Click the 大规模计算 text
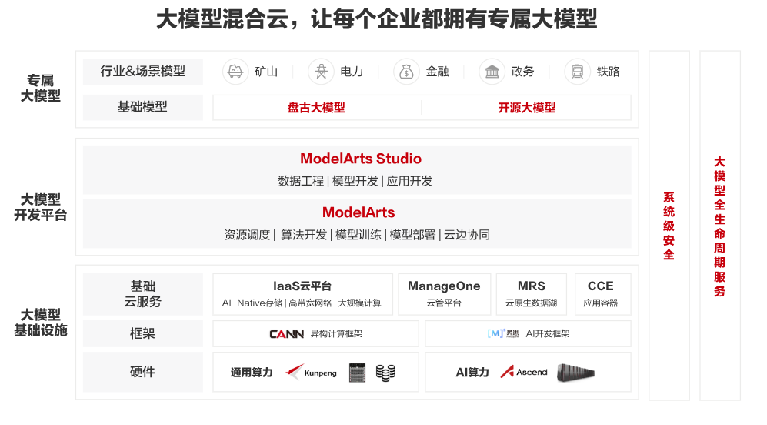The image size is (767, 425). coord(359,303)
